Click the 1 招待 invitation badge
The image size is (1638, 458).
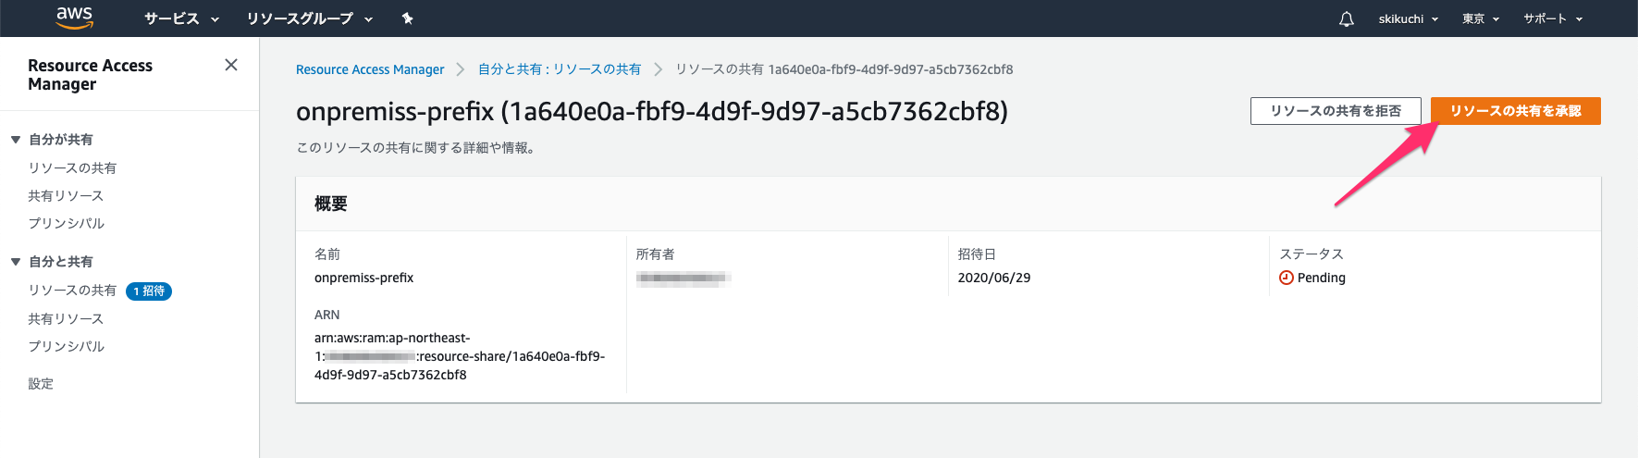[x=149, y=291]
